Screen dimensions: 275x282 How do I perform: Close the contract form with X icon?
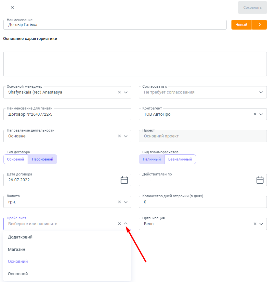pyautogui.click(x=12, y=7)
